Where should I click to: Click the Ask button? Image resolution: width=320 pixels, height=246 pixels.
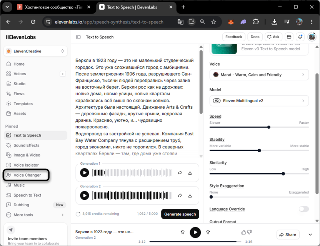click(273, 37)
